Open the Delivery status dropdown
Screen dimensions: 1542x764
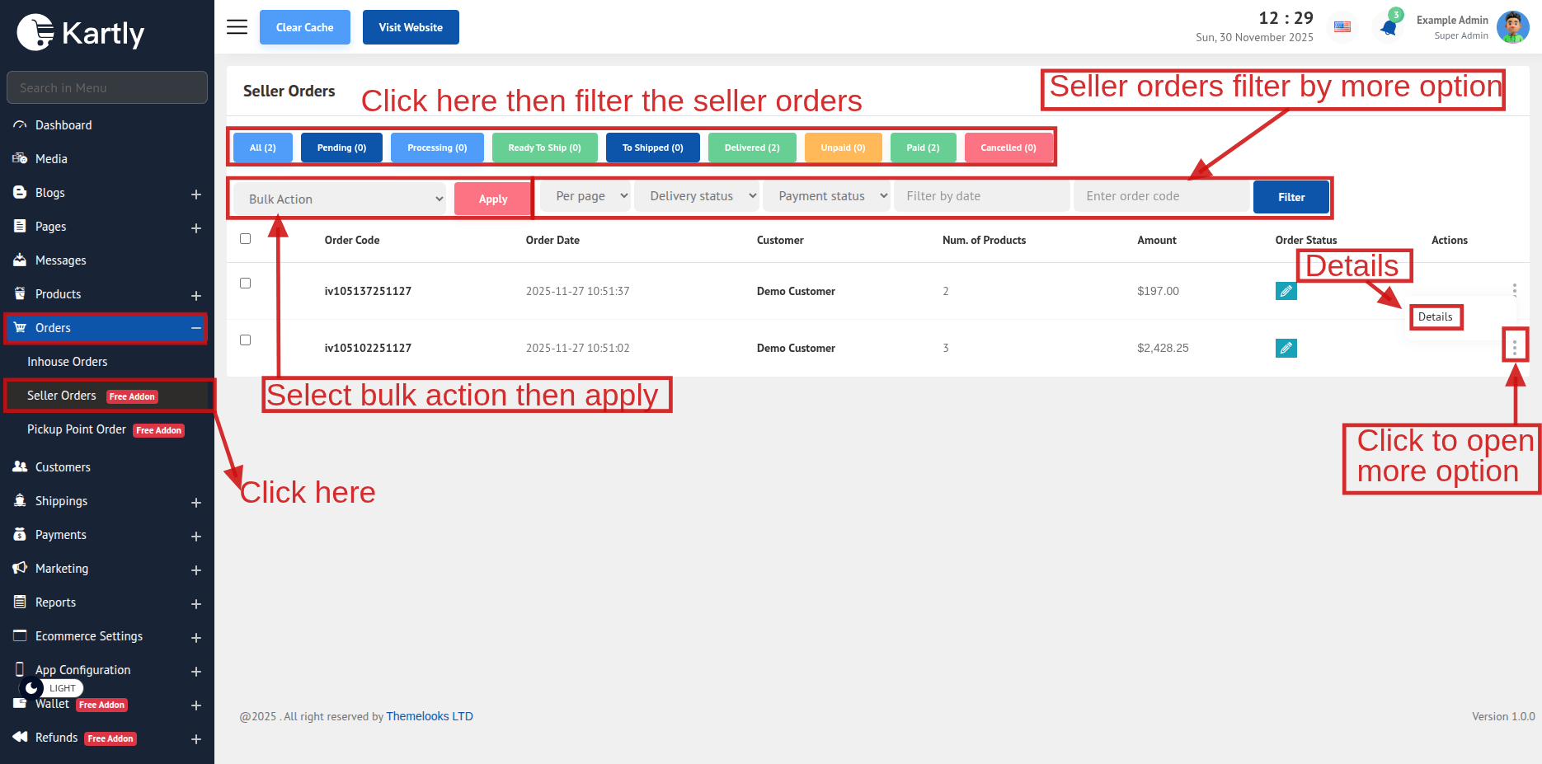click(x=698, y=196)
